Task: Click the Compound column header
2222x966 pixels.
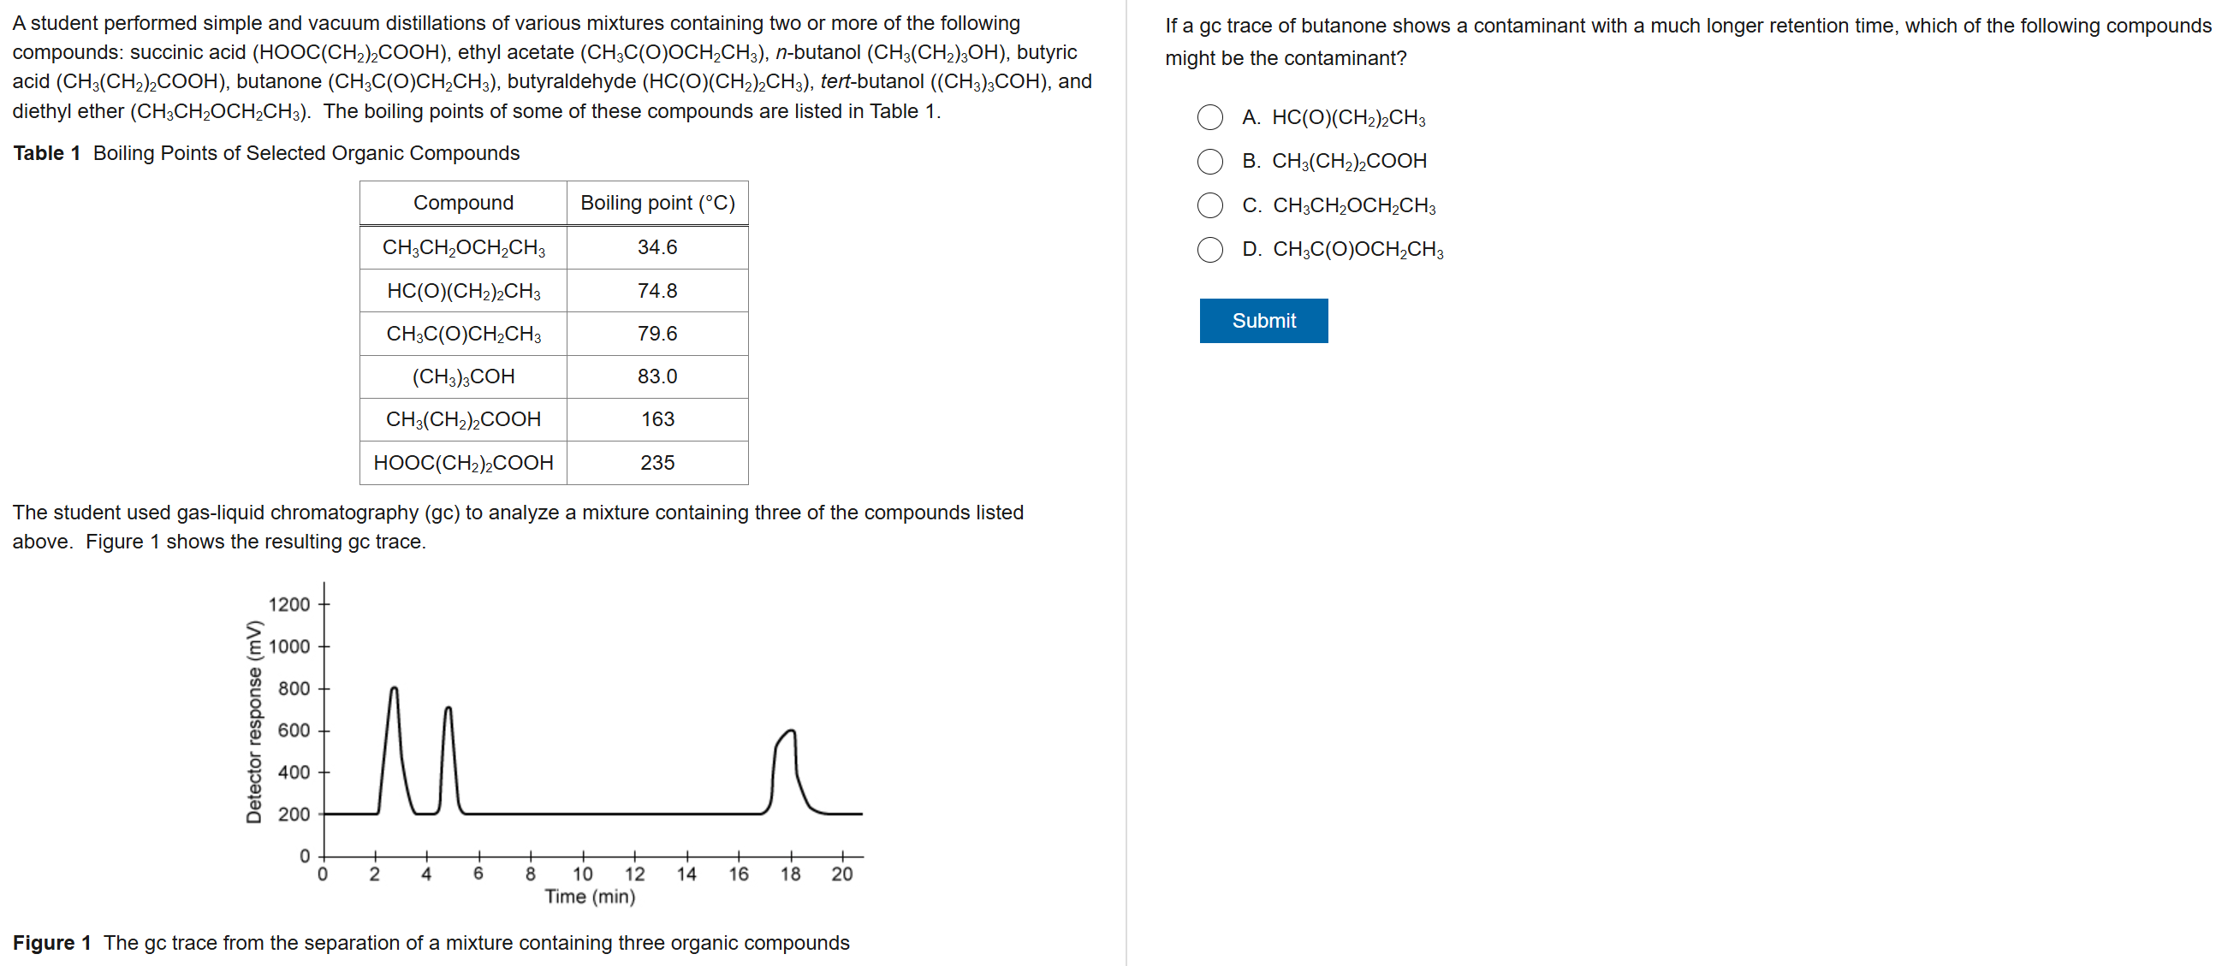Action: (463, 203)
